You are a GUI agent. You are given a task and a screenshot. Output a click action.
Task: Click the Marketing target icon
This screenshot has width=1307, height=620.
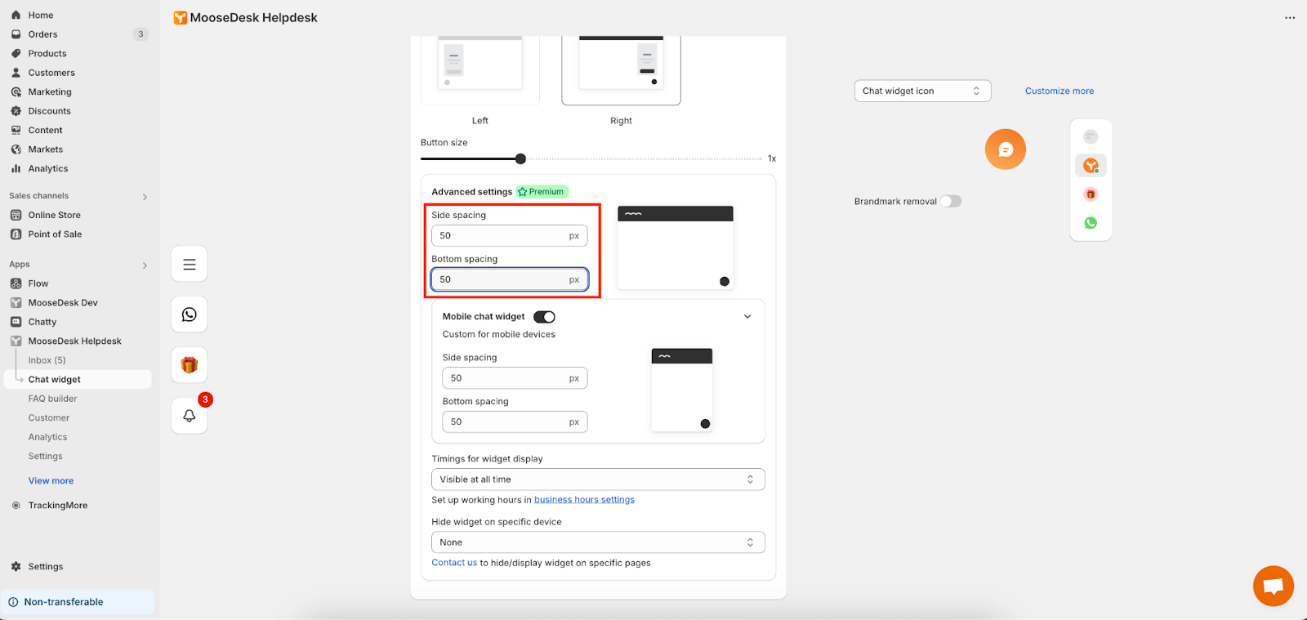pyautogui.click(x=16, y=91)
